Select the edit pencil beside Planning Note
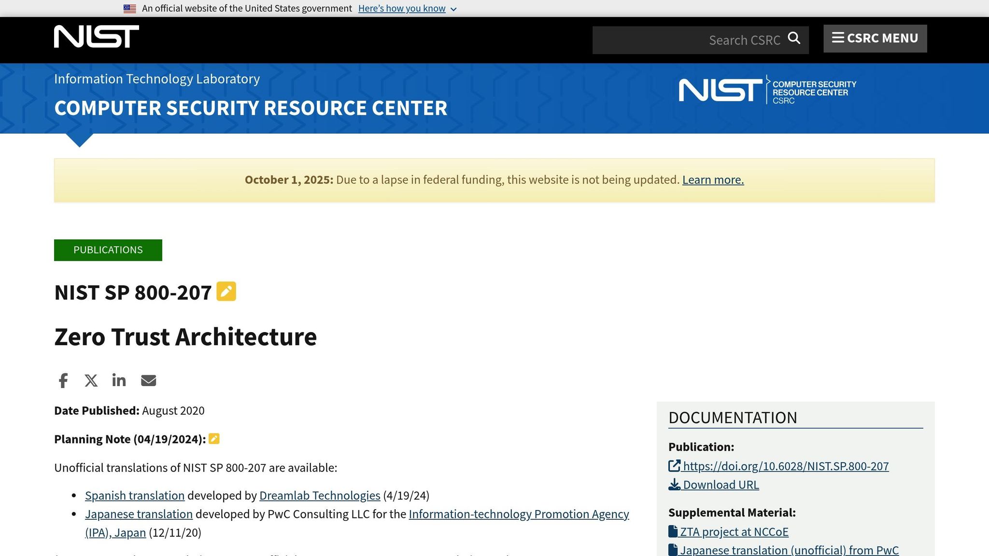 click(214, 439)
